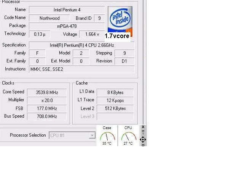Click the small square icon on temperature widget
The width and height of the screenshot is (242, 193).
tap(143, 145)
